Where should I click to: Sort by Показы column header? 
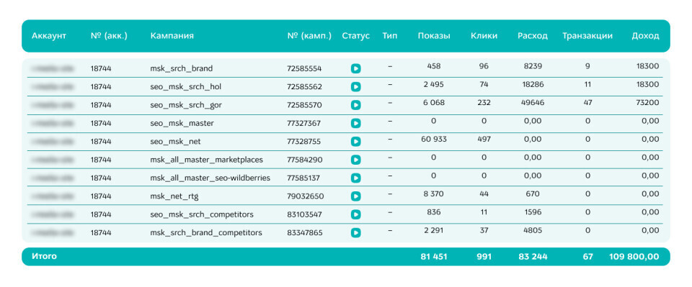[434, 36]
